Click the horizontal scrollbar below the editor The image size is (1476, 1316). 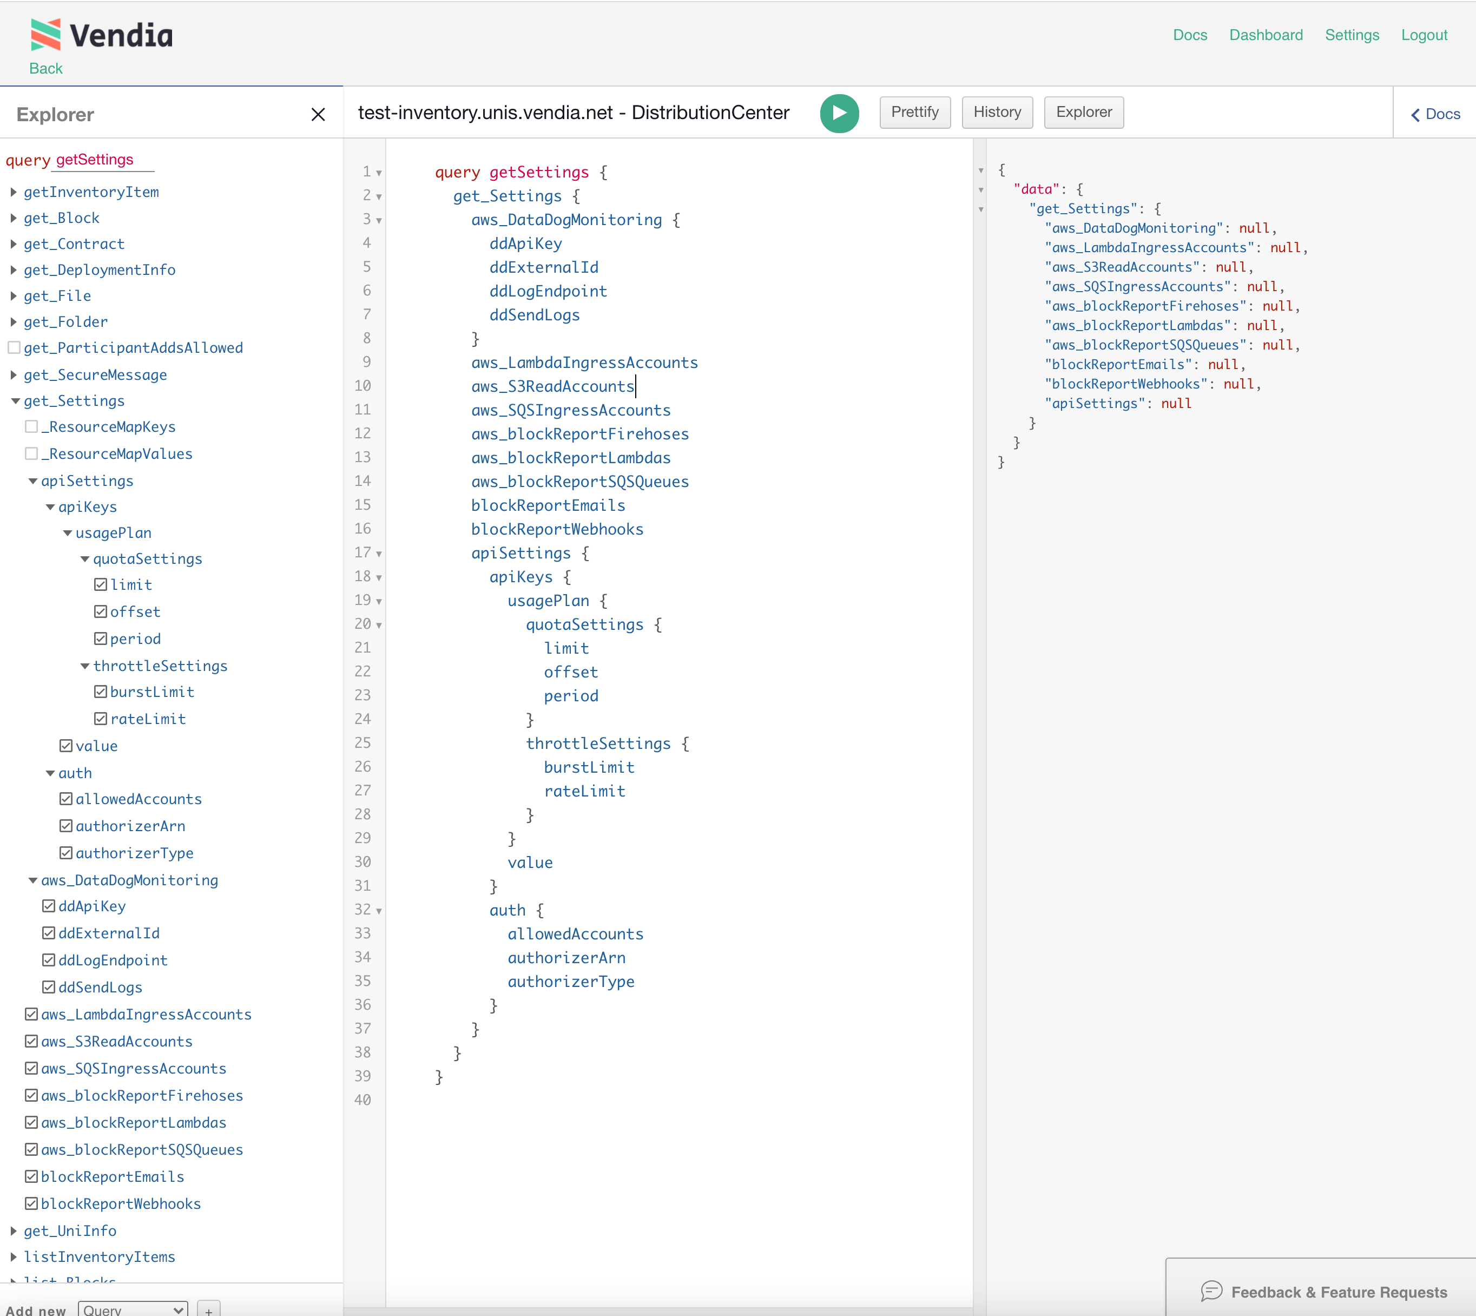tap(658, 1311)
